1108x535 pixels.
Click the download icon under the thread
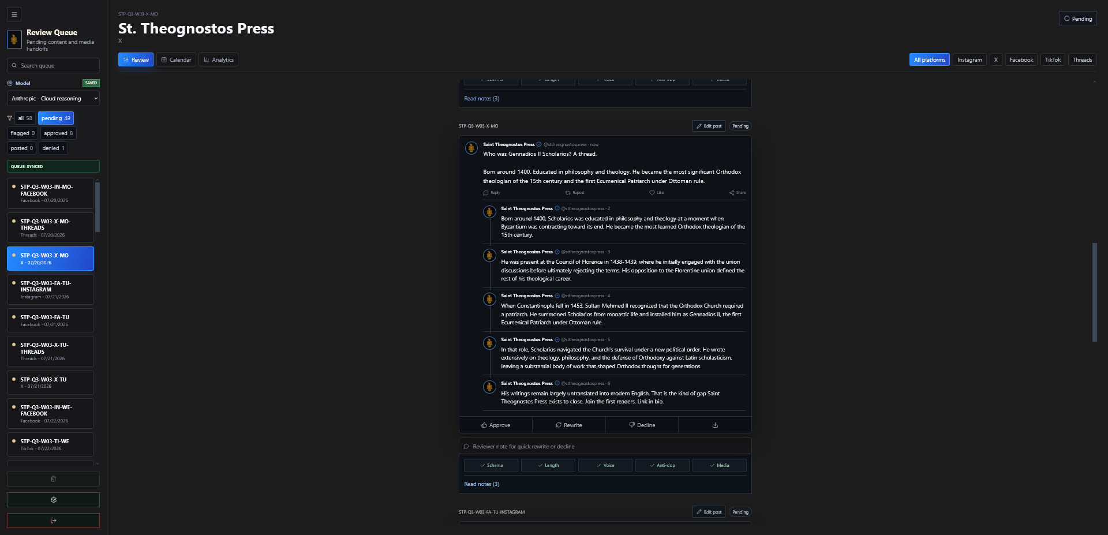(715, 425)
